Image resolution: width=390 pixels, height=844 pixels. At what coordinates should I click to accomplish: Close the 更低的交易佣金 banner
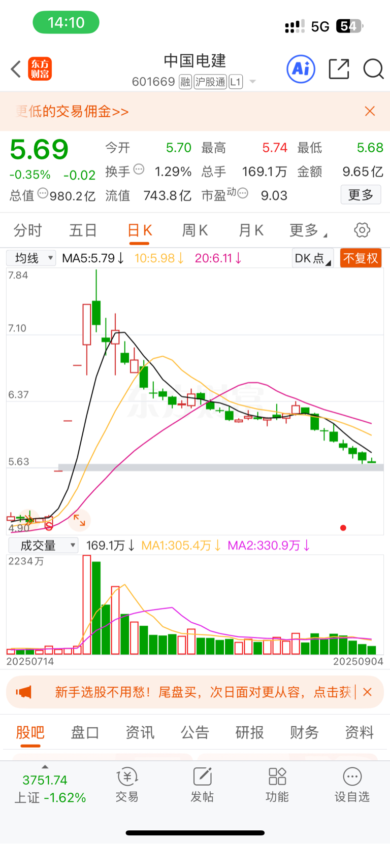370,111
